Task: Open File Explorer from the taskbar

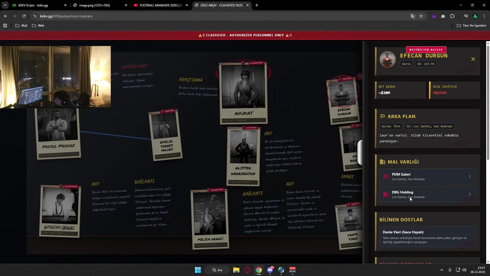Action: pos(236,270)
